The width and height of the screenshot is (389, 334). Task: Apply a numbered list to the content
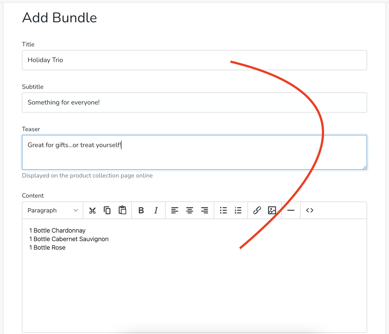(238, 210)
